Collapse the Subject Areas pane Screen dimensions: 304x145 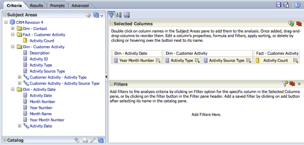tap(5, 15)
